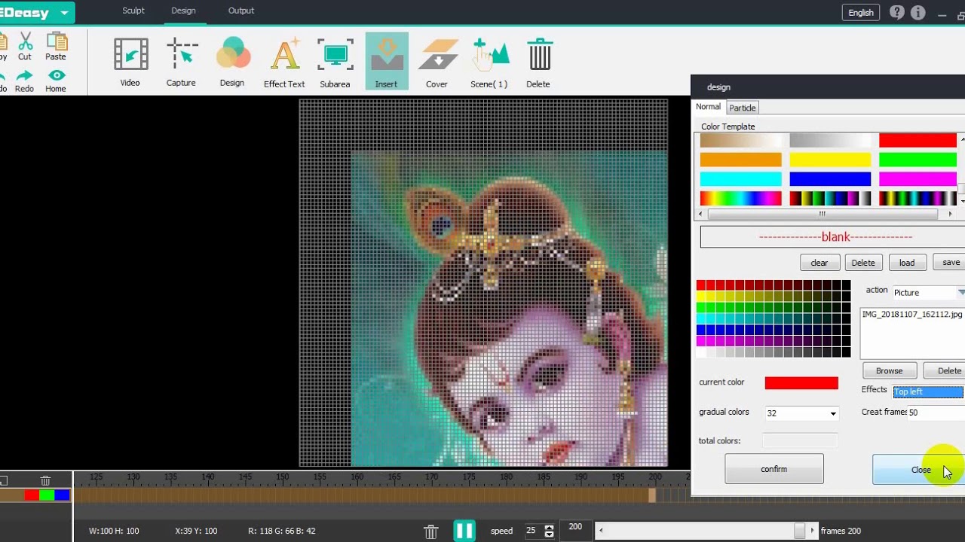Open the Normal tab in design panel
Screen dimensions: 965x542
[708, 107]
